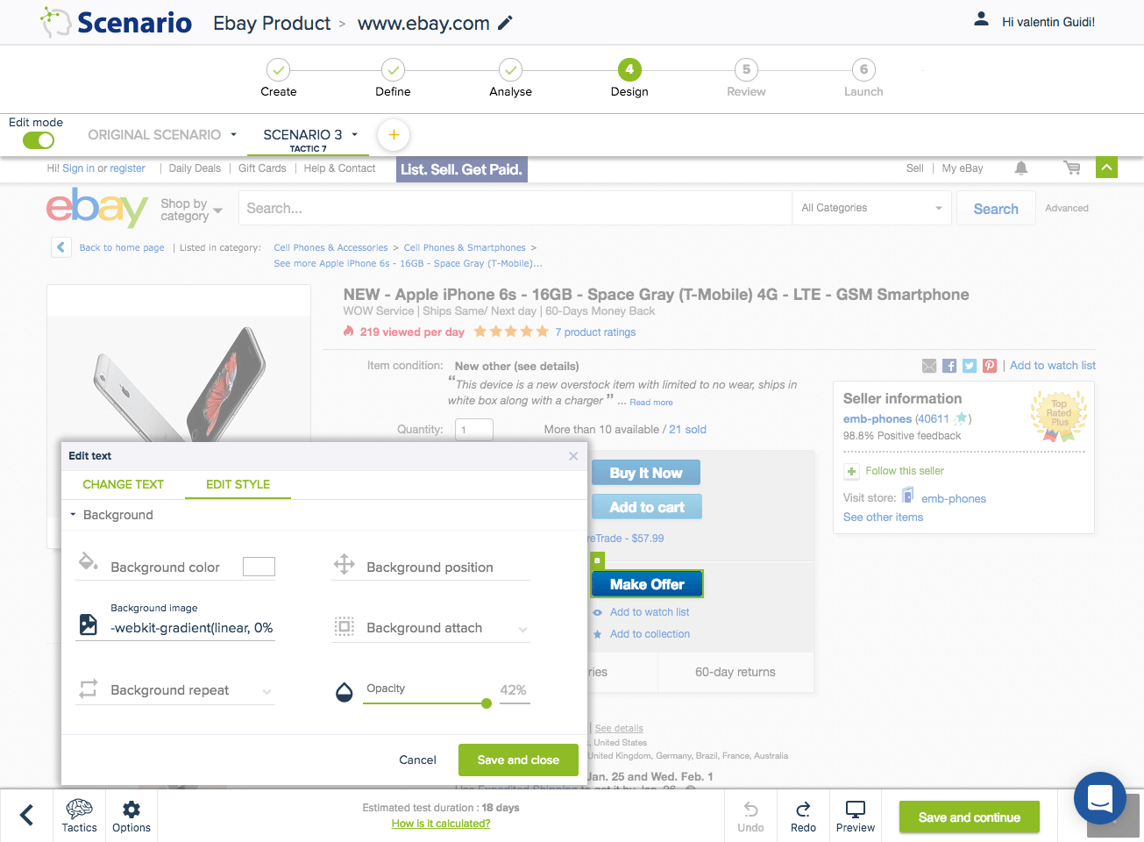Click the Follow this seller plus icon
The width and height of the screenshot is (1144, 842).
pyautogui.click(x=851, y=471)
